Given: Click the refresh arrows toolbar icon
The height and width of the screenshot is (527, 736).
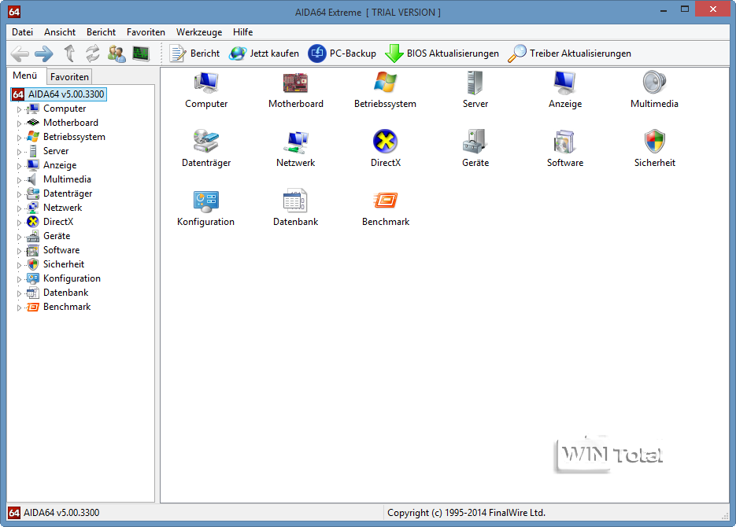Looking at the screenshot, I should [x=93, y=53].
